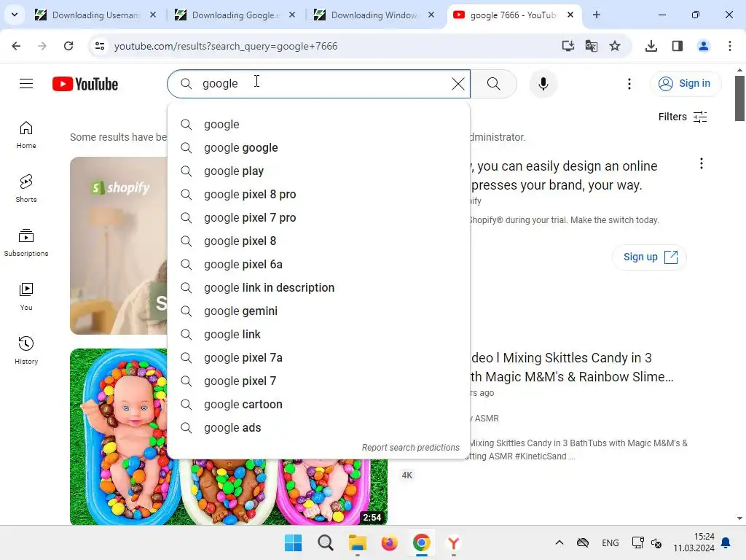Open ad options three-dot menu for Shopify
Viewport: 746px width, 560px height.
point(702,164)
